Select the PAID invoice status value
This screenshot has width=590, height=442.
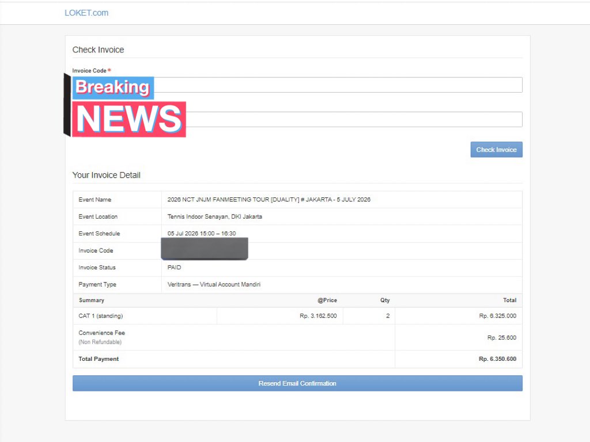174,268
